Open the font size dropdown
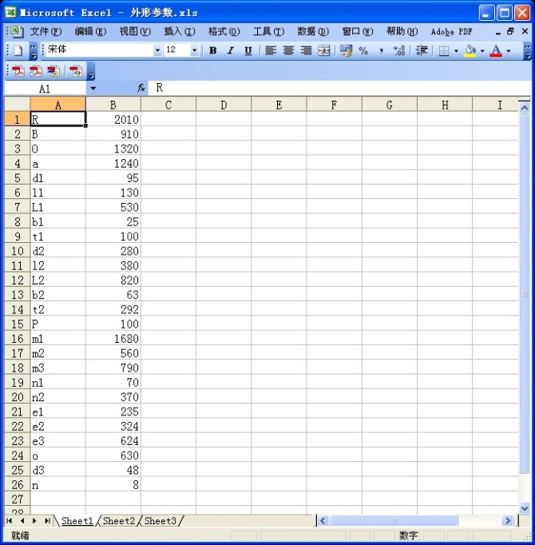This screenshot has height=545, width=535. point(195,50)
